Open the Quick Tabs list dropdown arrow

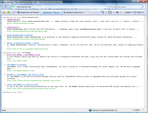16,12
